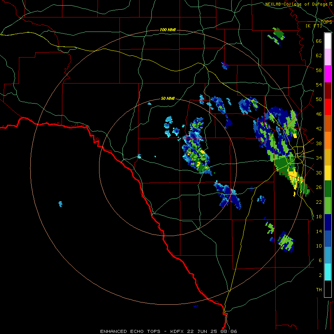Click the white swatch above 66 in the legend
The image size is (334, 334).
[328, 41]
